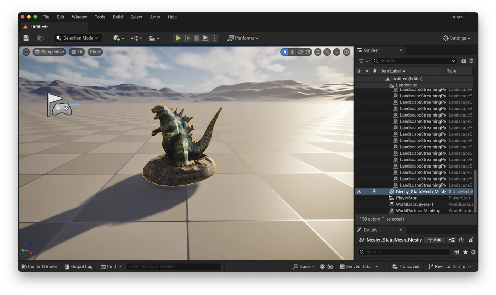The height and width of the screenshot is (295, 496).
Task: Toggle the world/local coordinate globe icon
Action: click(318, 52)
